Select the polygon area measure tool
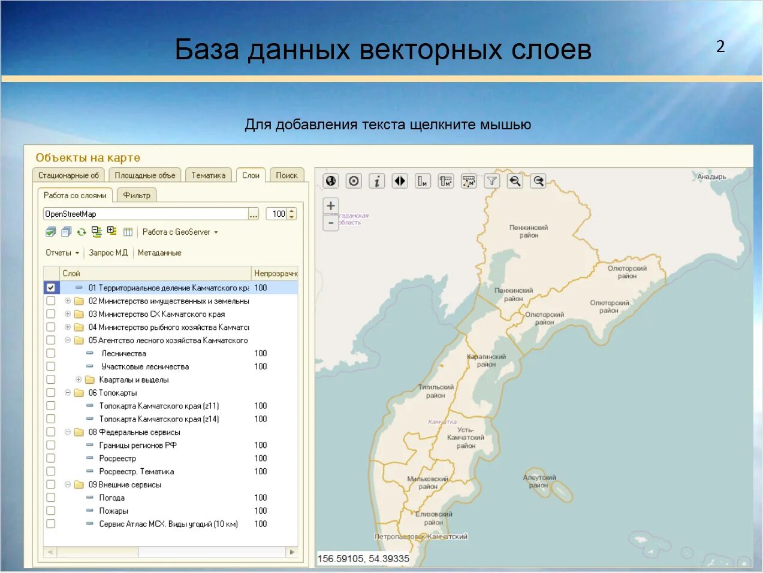763x573 pixels. [469, 181]
